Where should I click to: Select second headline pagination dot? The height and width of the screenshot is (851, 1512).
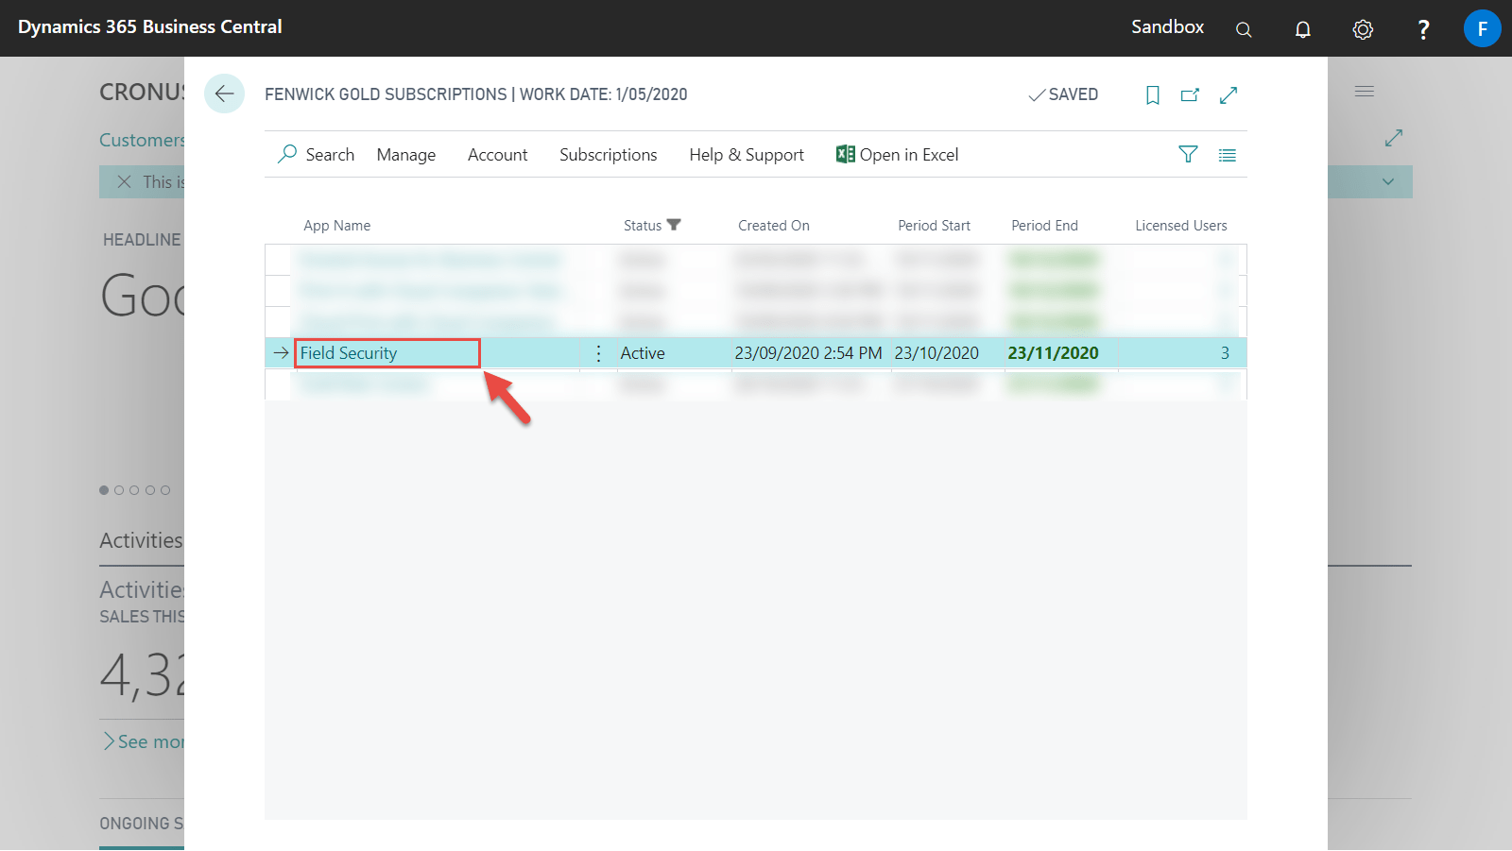tap(119, 490)
